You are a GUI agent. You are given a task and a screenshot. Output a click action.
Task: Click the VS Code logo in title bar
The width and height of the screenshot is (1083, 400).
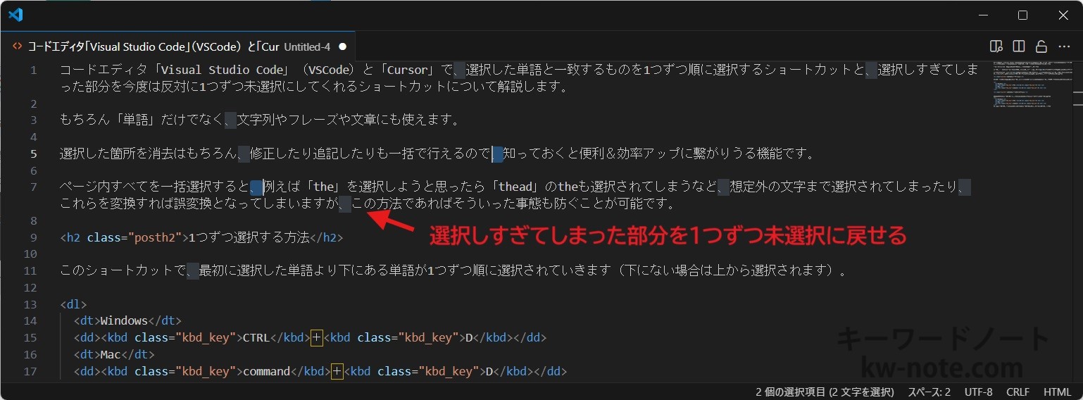tap(15, 15)
